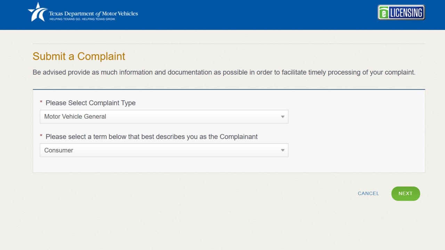Click the word LICENSING in header badge
Image resolution: width=445 pixels, height=250 pixels.
pyautogui.click(x=406, y=13)
